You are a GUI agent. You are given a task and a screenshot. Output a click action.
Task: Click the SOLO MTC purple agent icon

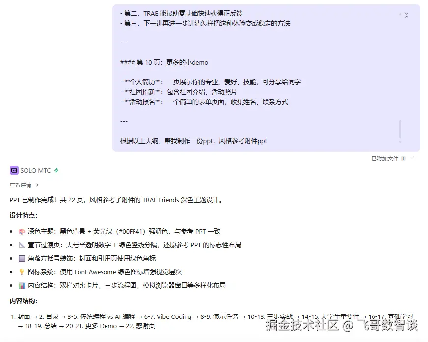pos(14,170)
